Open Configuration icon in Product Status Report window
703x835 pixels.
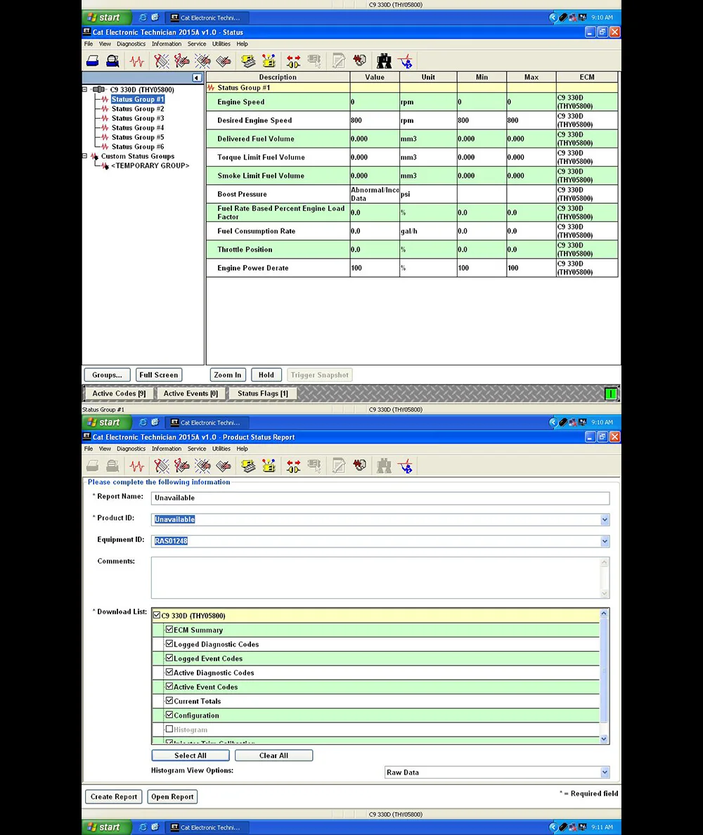tap(269, 466)
